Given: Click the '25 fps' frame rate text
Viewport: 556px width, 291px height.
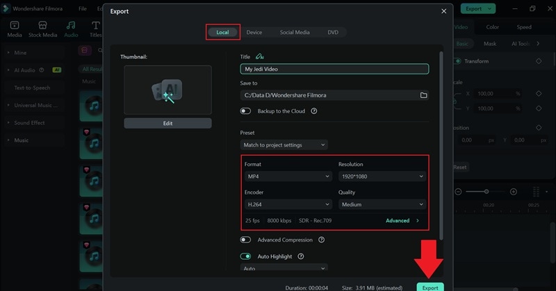Looking at the screenshot, I should pyautogui.click(x=252, y=220).
